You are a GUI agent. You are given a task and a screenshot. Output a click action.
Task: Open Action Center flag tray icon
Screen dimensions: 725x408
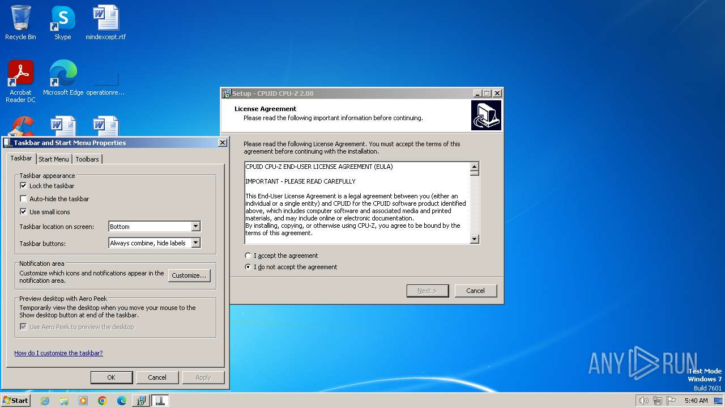tap(671, 401)
